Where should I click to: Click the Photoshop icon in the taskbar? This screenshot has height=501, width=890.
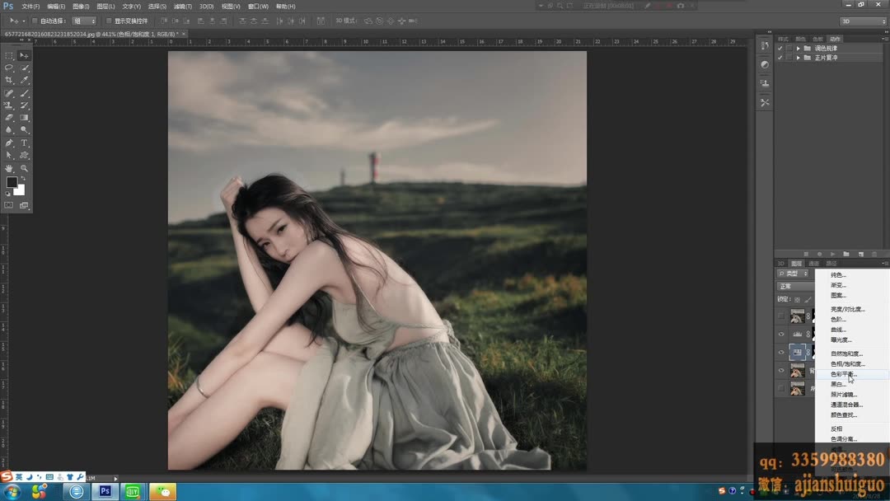click(104, 491)
